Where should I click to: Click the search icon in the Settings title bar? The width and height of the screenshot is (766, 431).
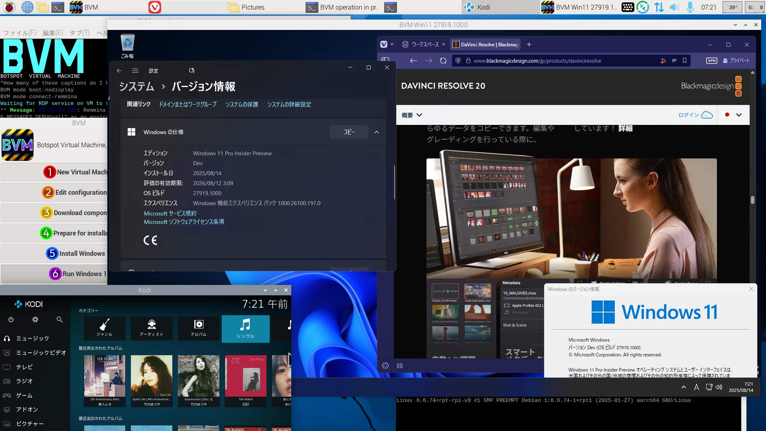point(191,71)
